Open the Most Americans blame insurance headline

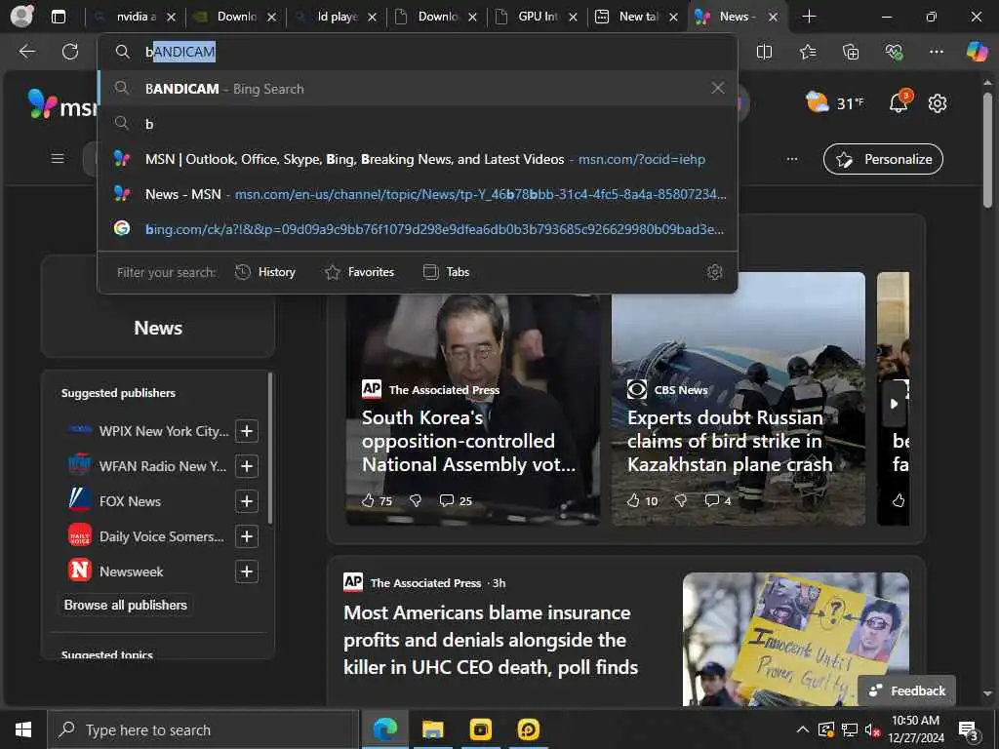(491, 640)
